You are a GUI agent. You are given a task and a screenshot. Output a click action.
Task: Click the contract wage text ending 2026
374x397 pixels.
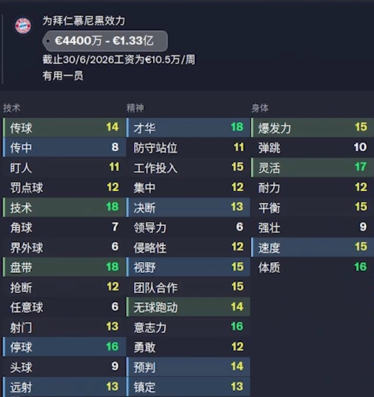coord(119,59)
